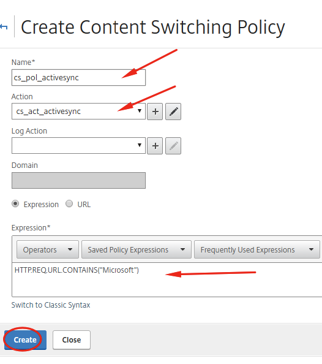The height and width of the screenshot is (364, 322).
Task: Click the Name field containing cs_pol_activesync
Action: (78, 78)
